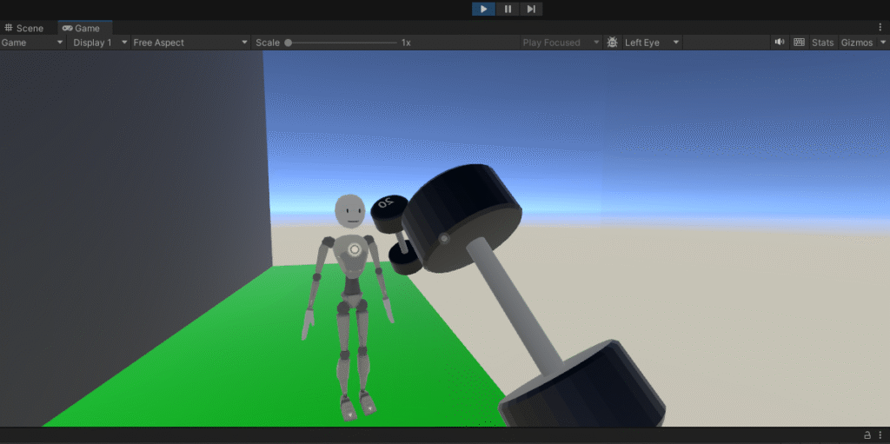Viewport: 890px width, 444px height.
Task: Click the robot character's head
Action: 350,210
